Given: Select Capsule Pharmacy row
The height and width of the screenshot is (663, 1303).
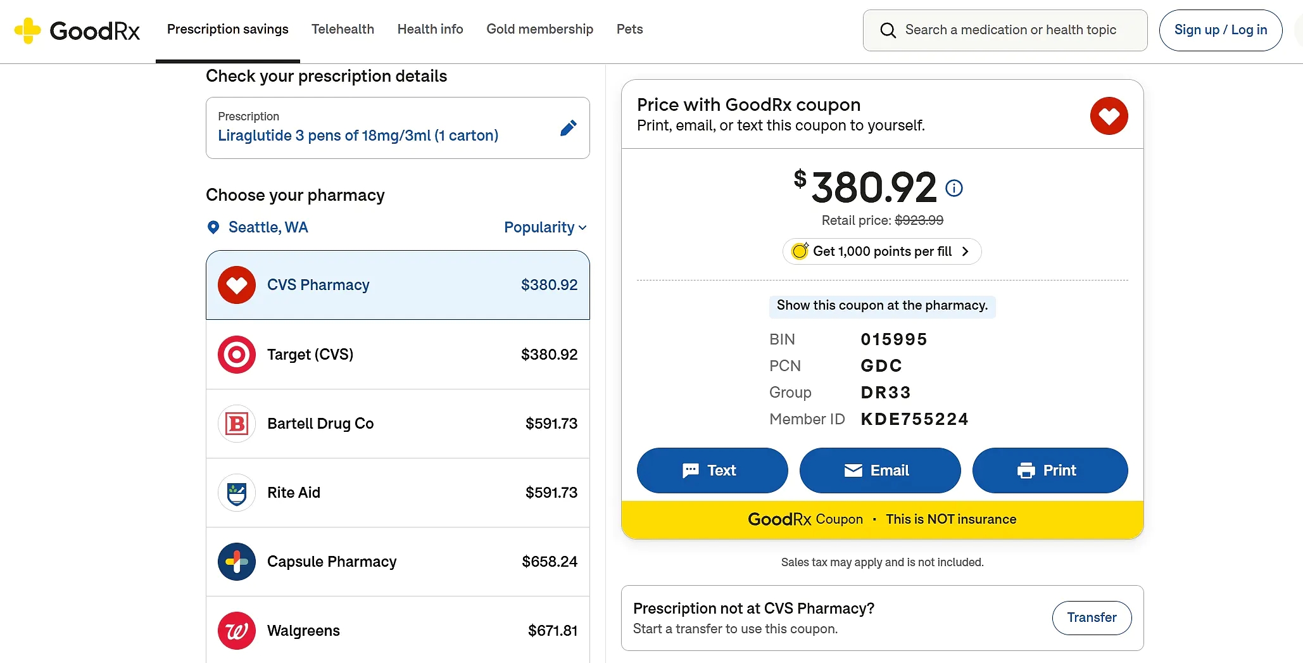Looking at the screenshot, I should pyautogui.click(x=398, y=562).
